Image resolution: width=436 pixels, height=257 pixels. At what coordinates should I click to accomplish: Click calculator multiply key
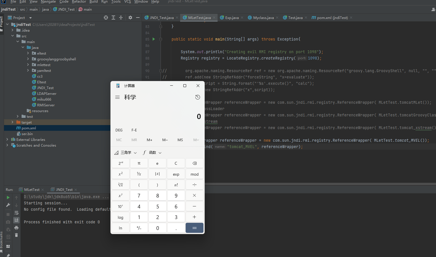[x=195, y=195]
